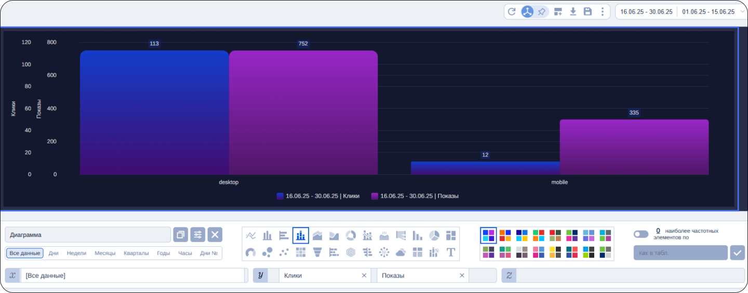Expand the date range dropdown arrow
Image resolution: width=748 pixels, height=293 pixels.
[x=740, y=11]
